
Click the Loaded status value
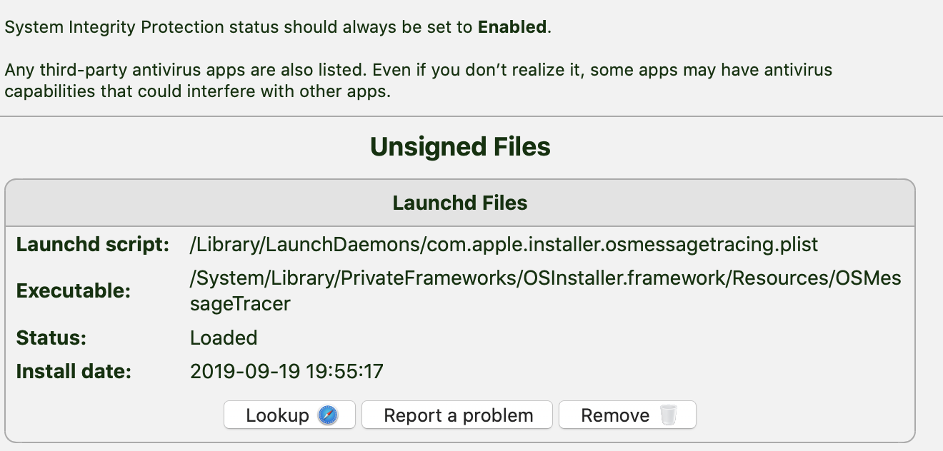click(x=224, y=338)
